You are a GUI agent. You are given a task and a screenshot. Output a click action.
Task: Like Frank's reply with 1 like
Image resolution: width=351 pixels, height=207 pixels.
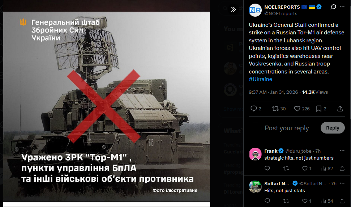click(x=307, y=169)
